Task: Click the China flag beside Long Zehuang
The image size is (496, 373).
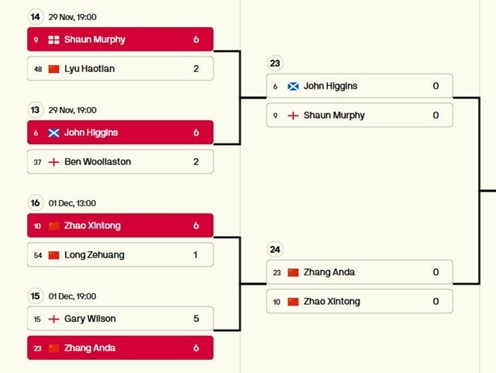Action: point(53,255)
